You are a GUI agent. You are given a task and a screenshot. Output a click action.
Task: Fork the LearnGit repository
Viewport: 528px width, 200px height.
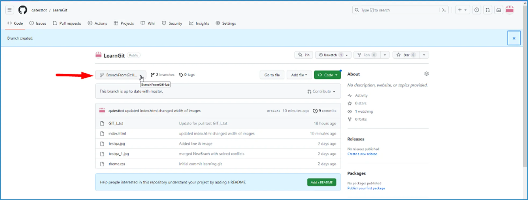click(x=367, y=55)
